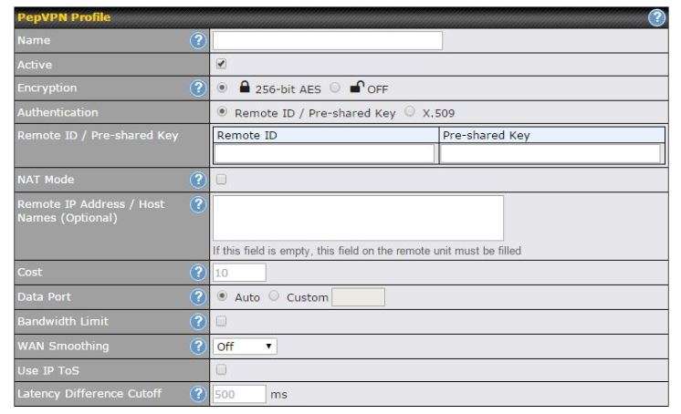Uncheck the Active checkbox
681x414 pixels.
220,65
